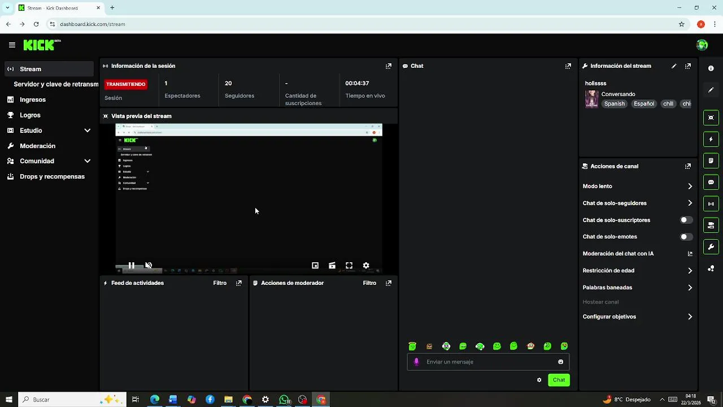Image resolution: width=723 pixels, height=407 pixels.
Task: Click the browser address bar
Action: [x=361, y=24]
